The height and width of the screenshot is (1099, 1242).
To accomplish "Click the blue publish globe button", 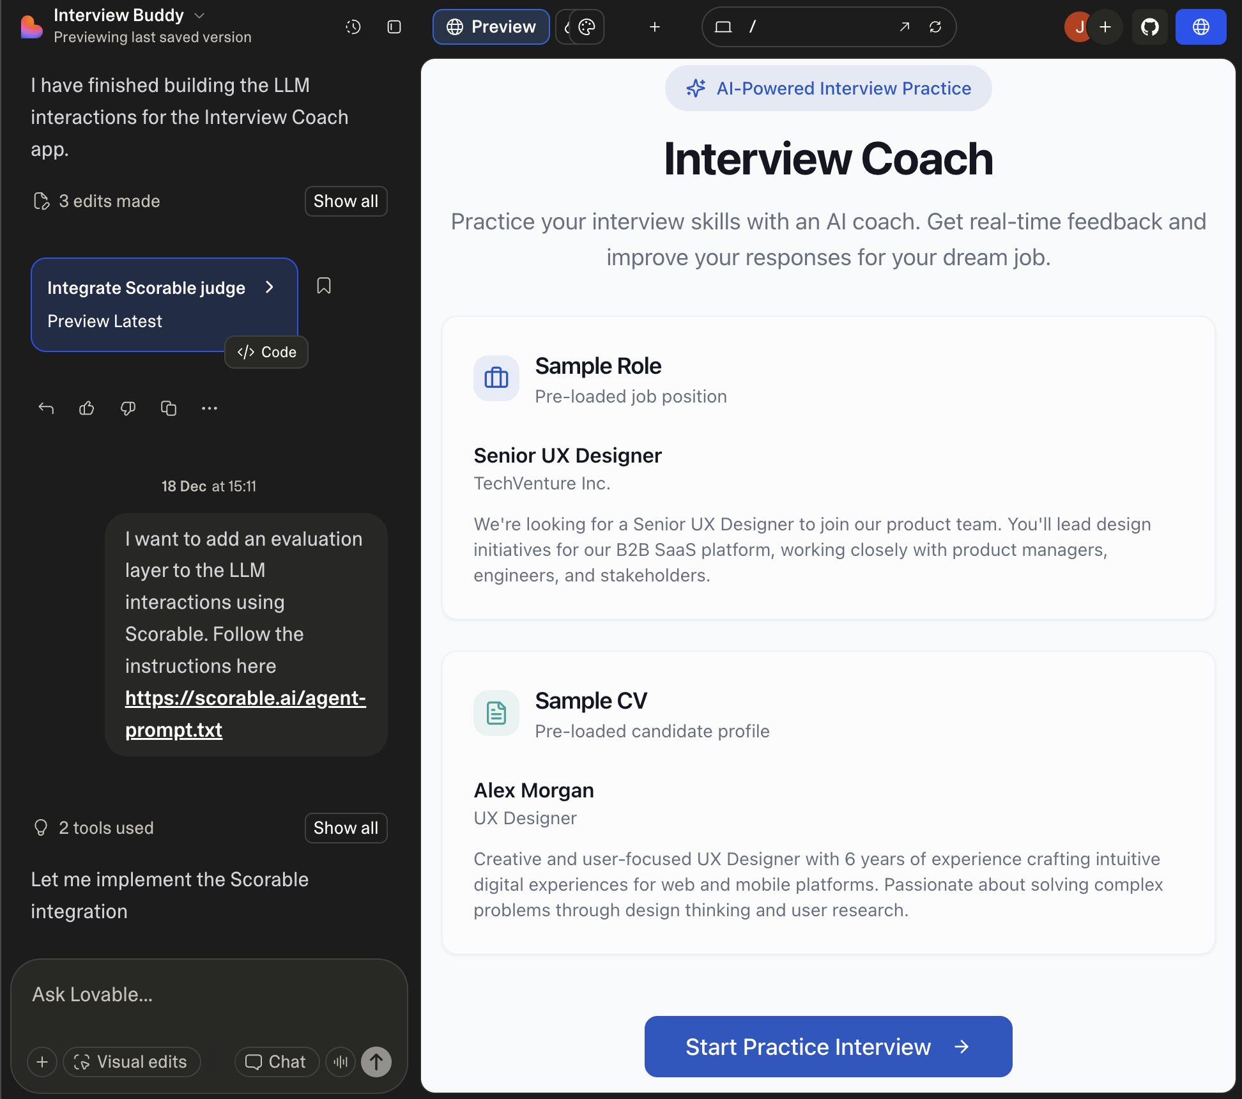I will point(1200,27).
